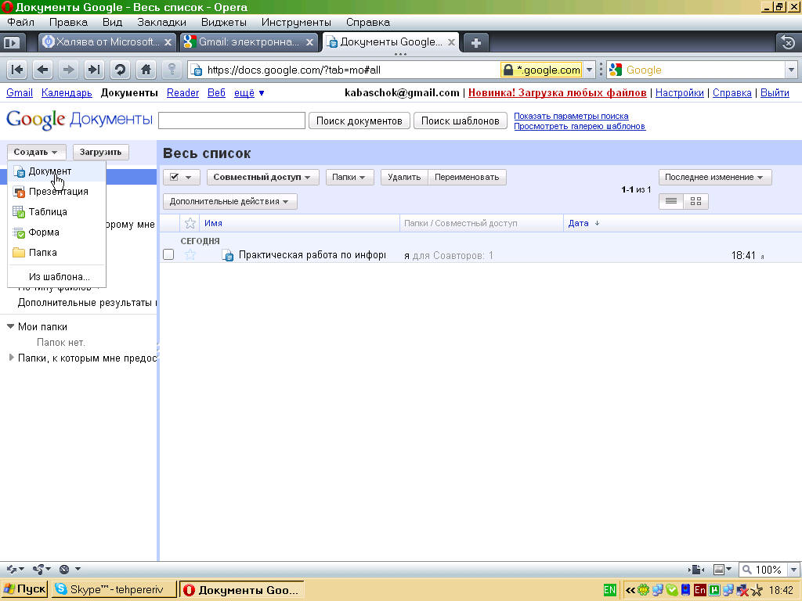Star the 'Практическая работа' document

tap(190, 254)
